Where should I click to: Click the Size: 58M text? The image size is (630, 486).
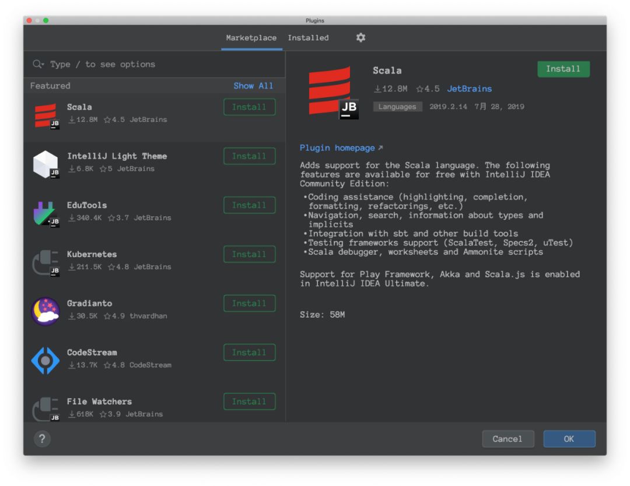322,315
